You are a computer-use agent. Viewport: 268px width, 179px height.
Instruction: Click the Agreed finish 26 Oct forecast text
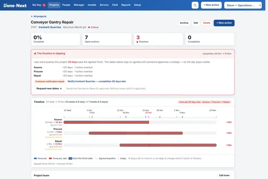pyautogui.click(x=53, y=164)
